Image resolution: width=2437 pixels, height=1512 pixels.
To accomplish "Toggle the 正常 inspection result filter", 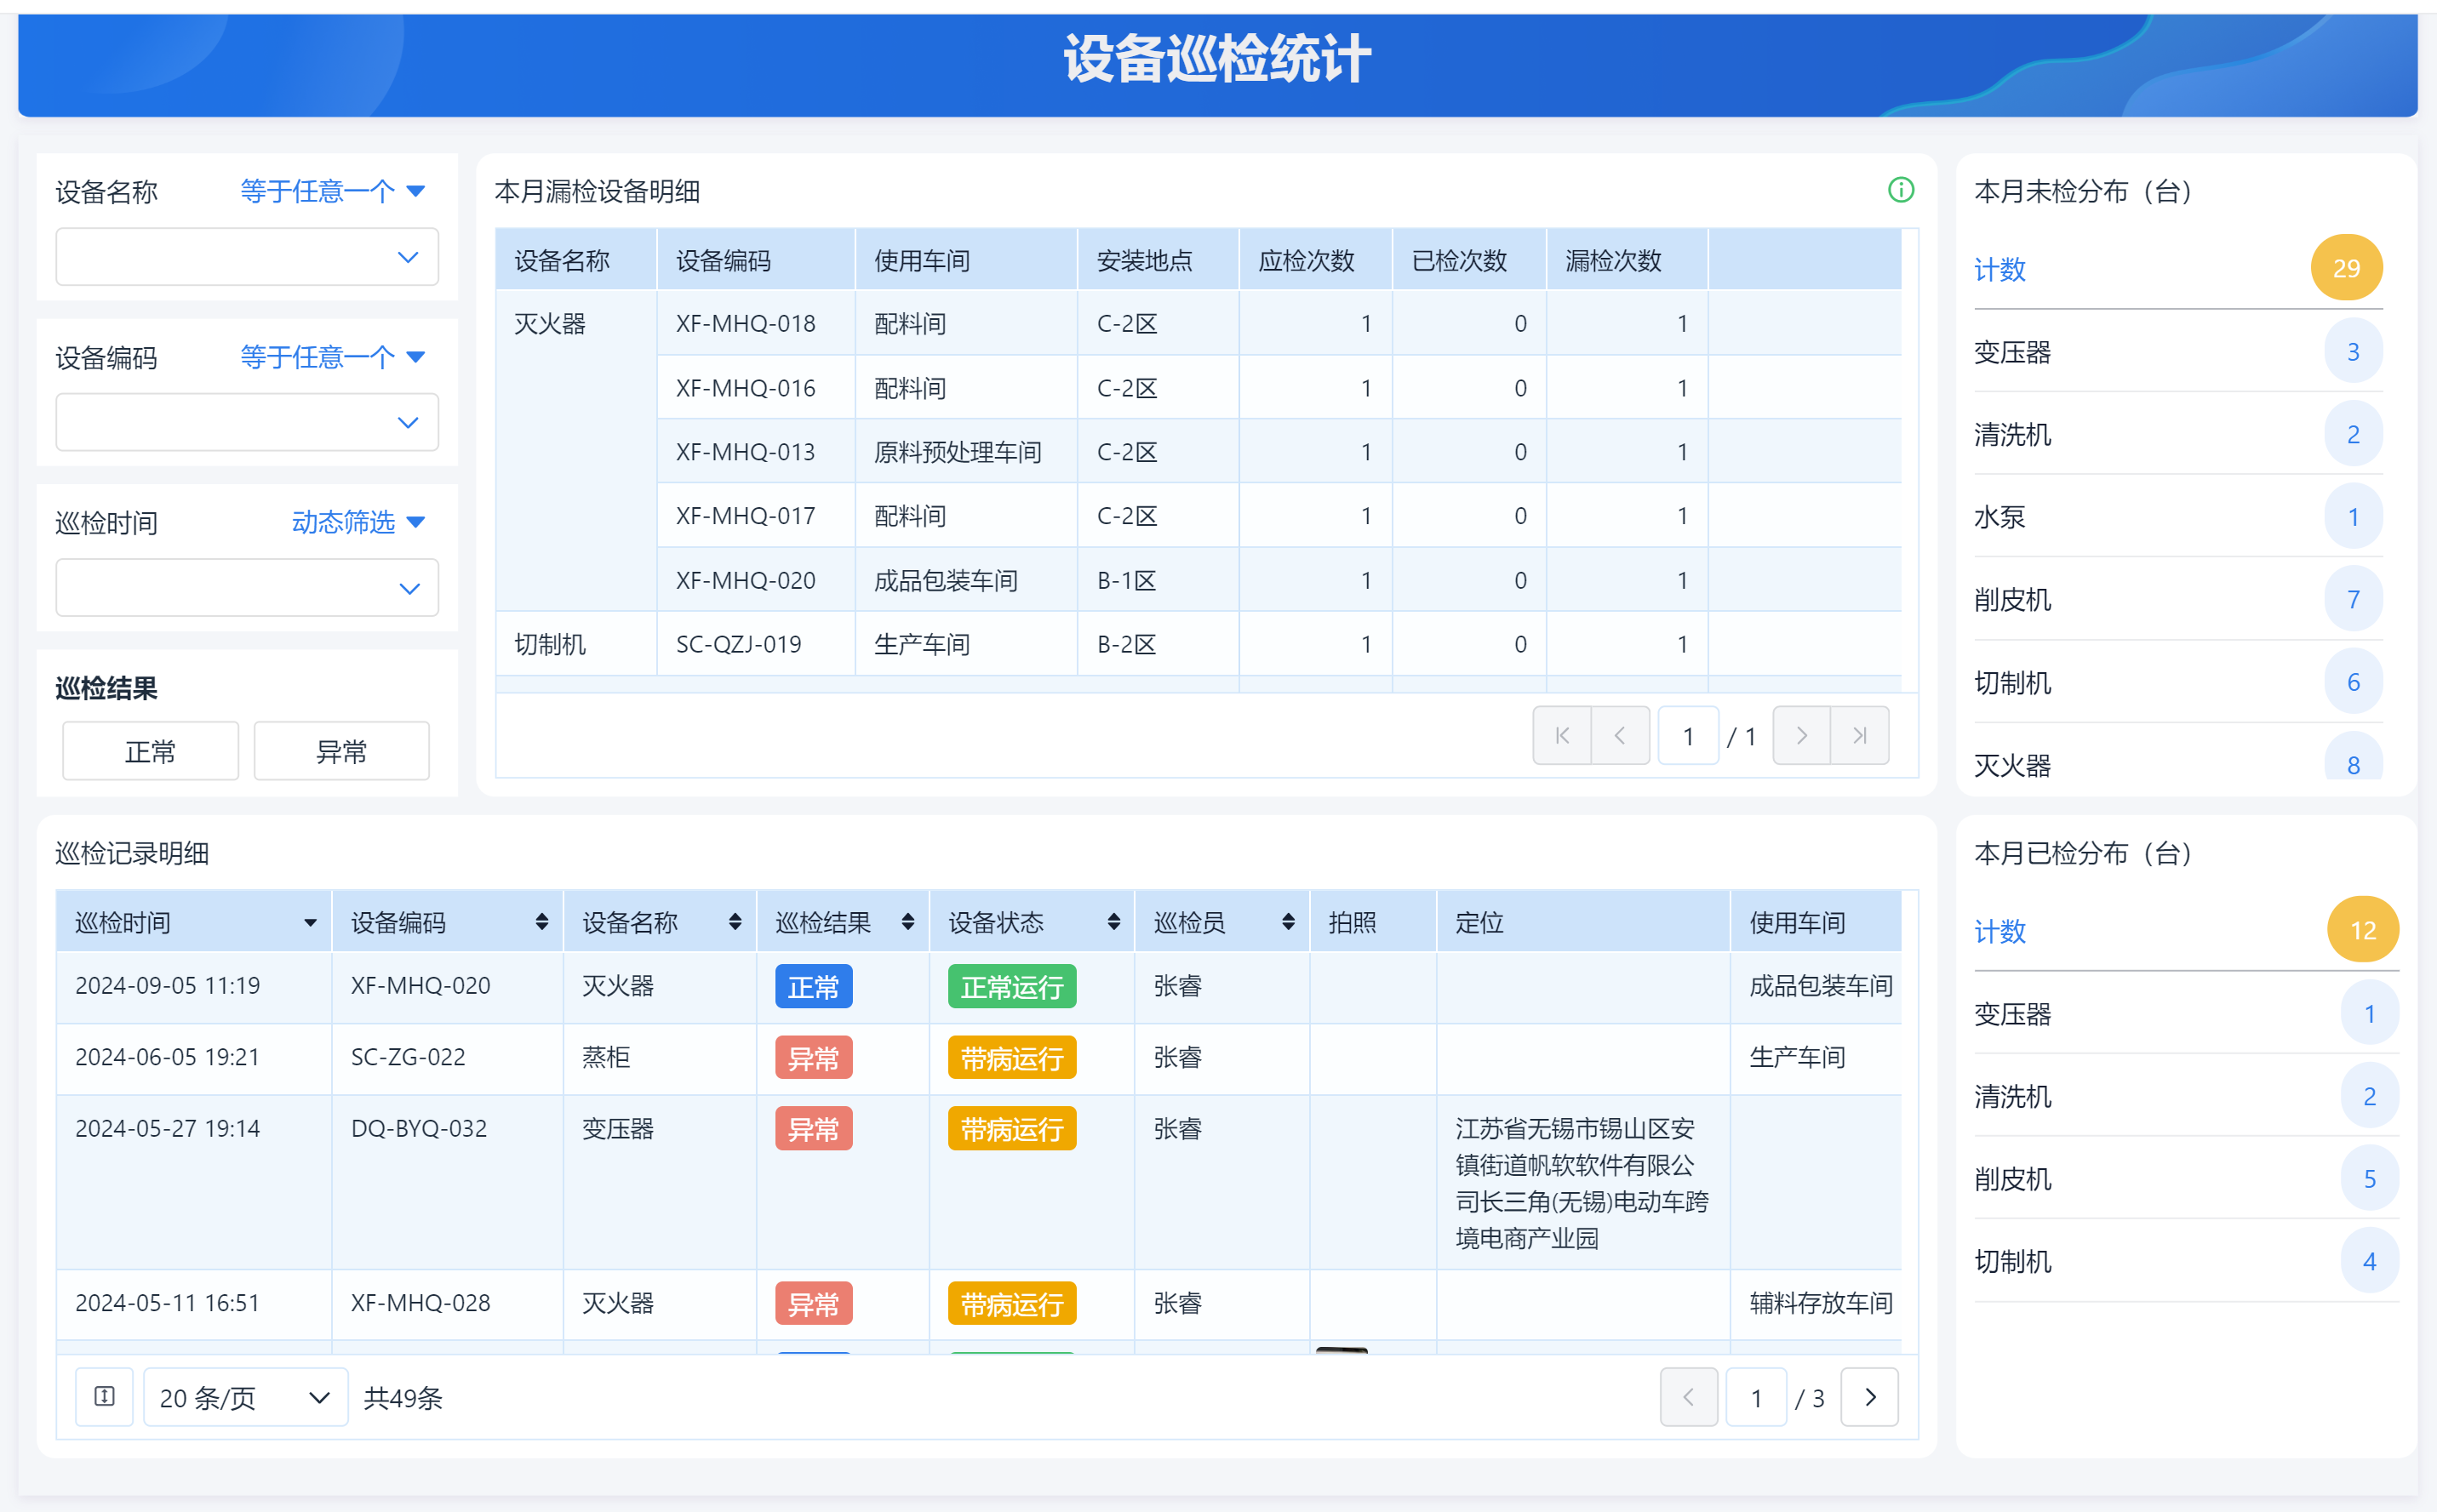I will point(150,751).
